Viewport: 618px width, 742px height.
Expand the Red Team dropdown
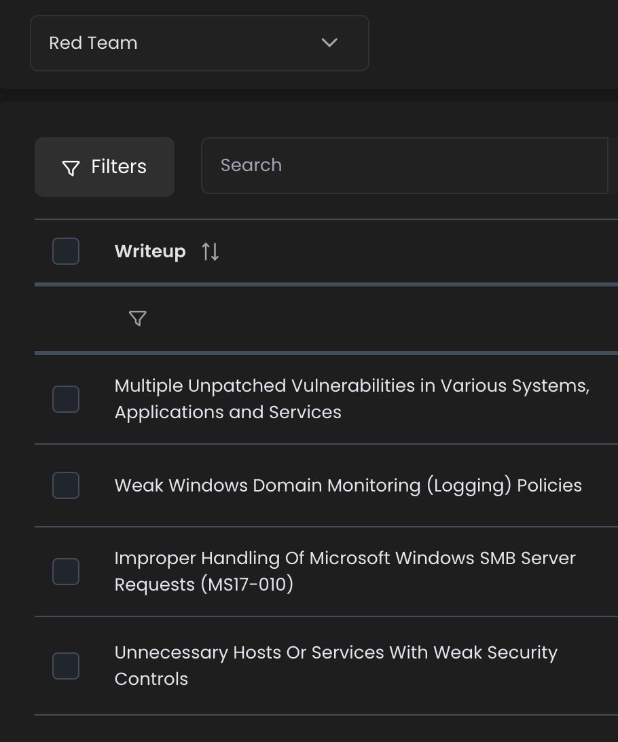point(199,43)
